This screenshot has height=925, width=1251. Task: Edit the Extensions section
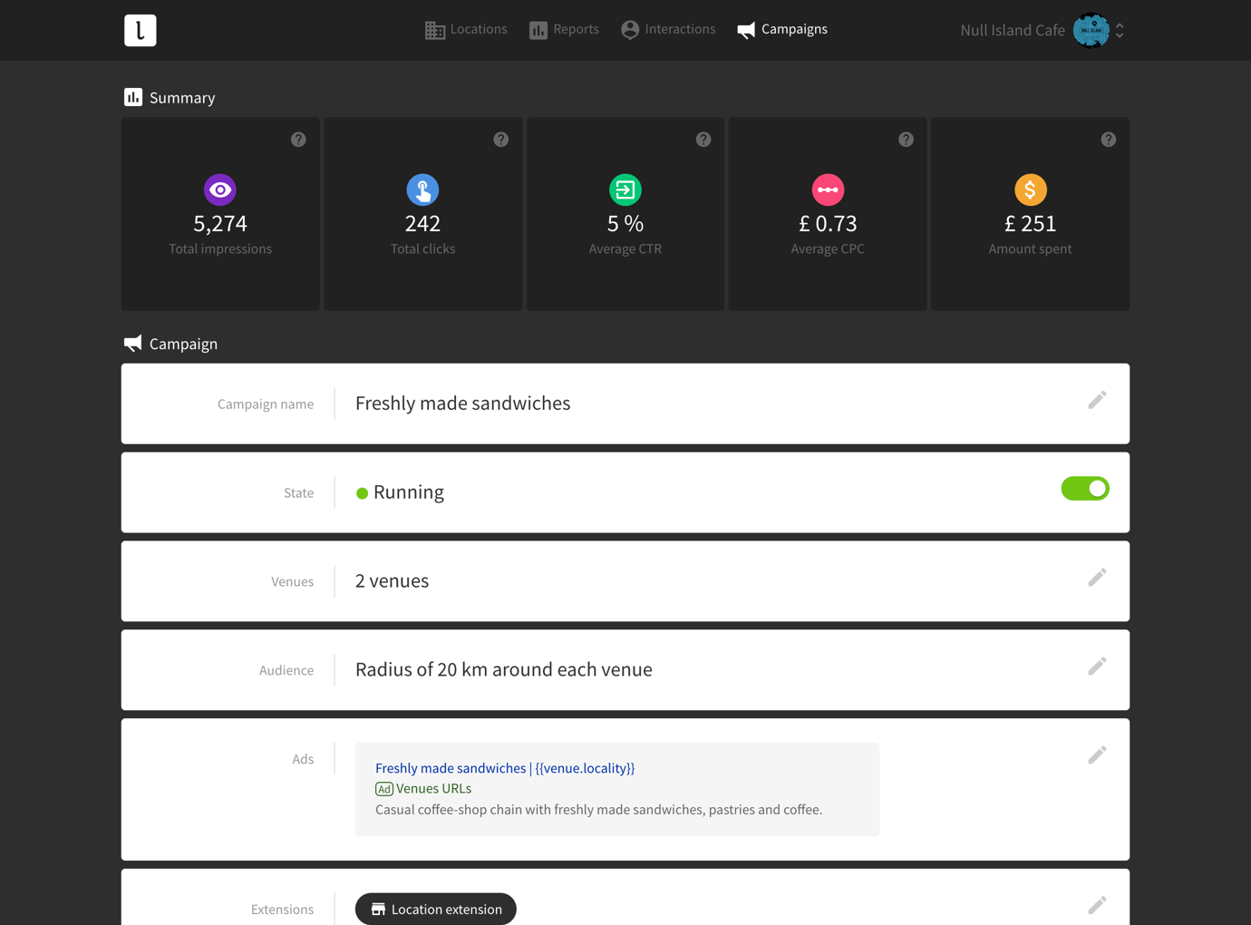[x=1097, y=905]
